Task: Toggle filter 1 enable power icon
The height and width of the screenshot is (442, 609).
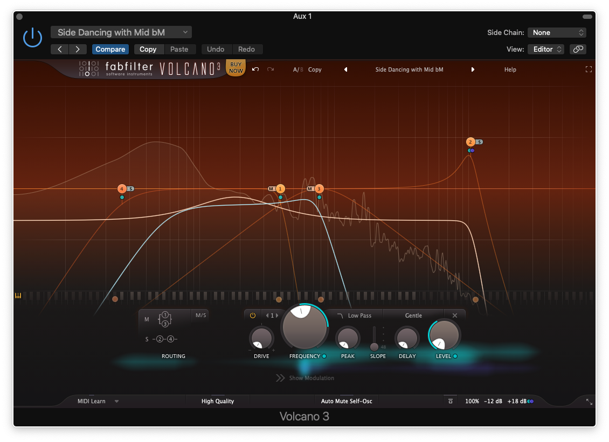Action: [x=252, y=315]
